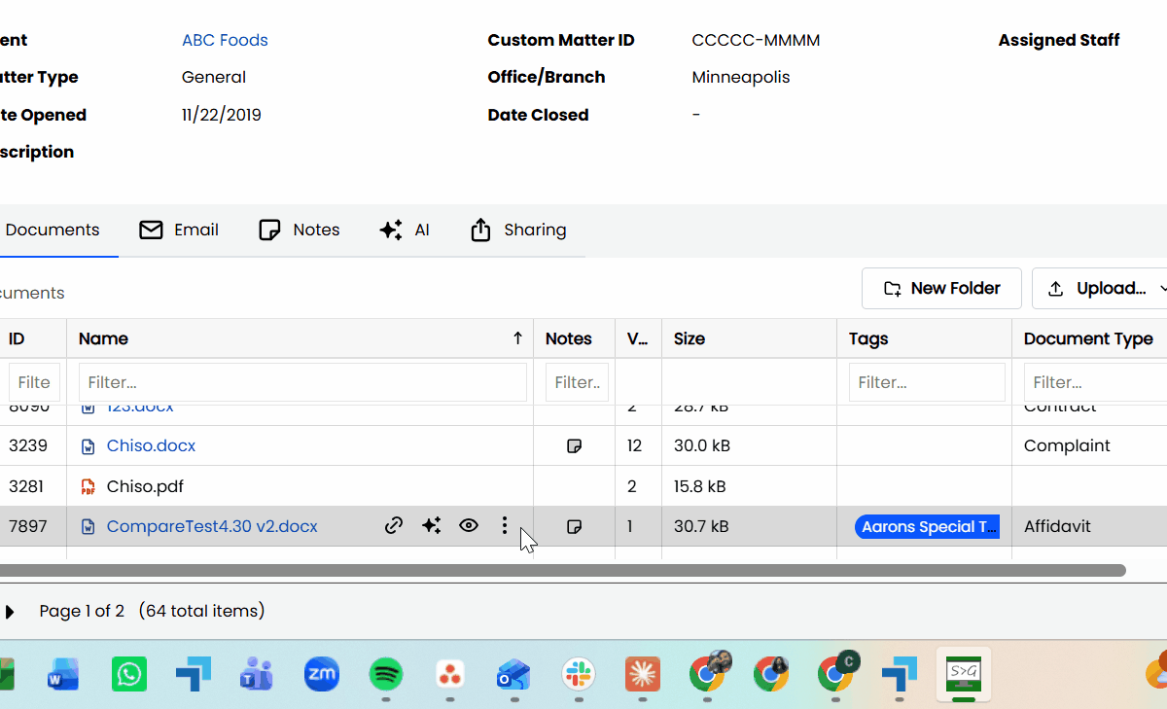Open Chrome with the green C badge
Image resolution: width=1167 pixels, height=709 pixels.
point(836,672)
